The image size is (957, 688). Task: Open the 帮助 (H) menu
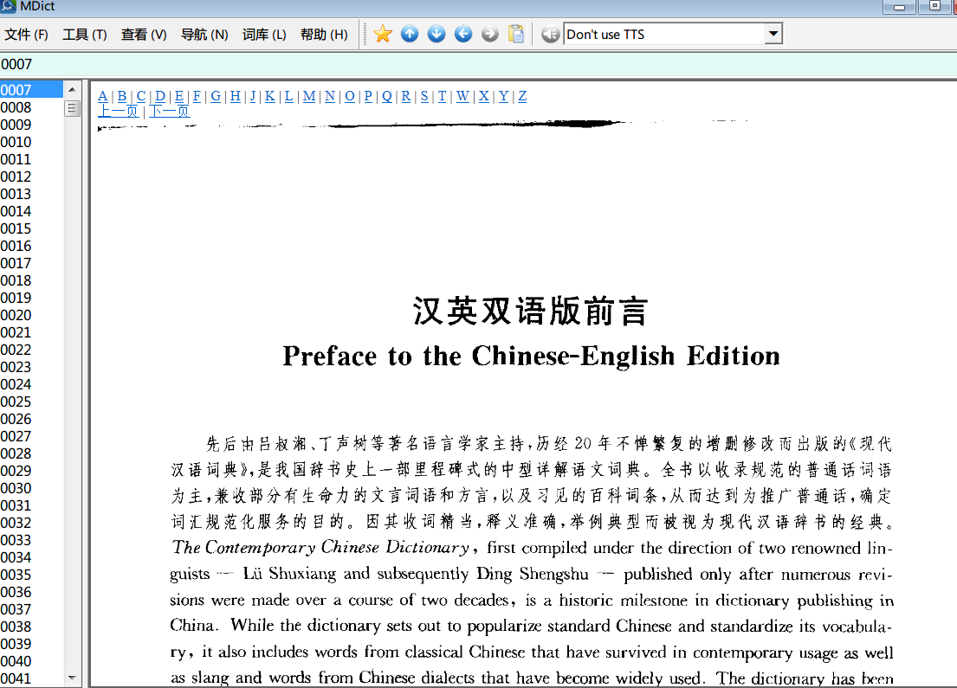pos(324,35)
